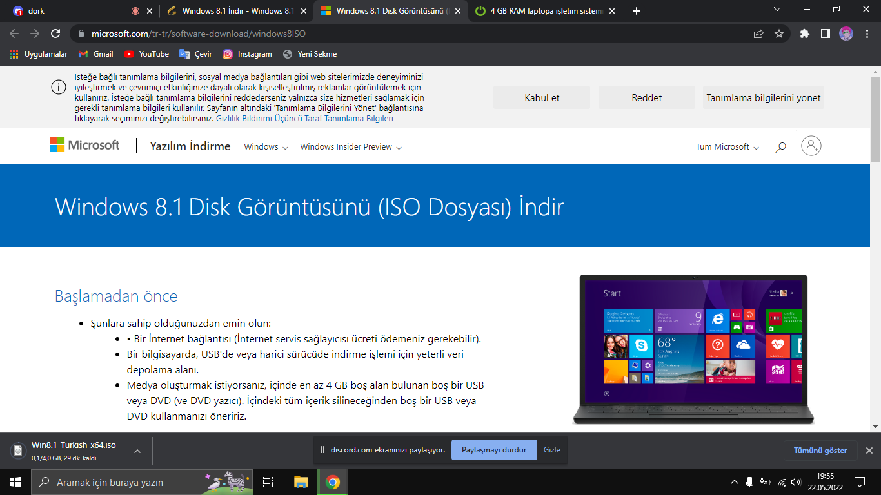Open the Gmail bookmark
The width and height of the screenshot is (881, 495).
[x=95, y=54]
